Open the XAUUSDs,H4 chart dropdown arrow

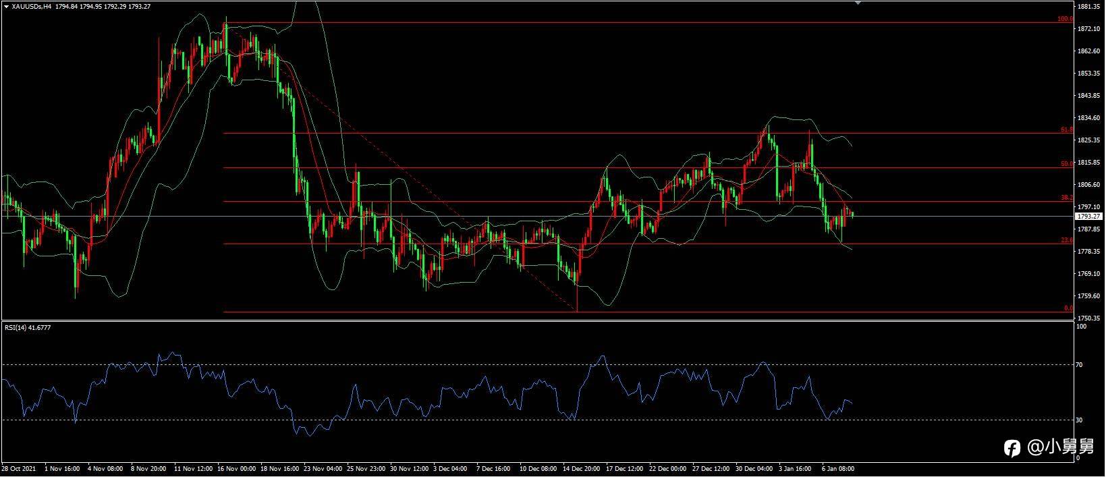5,6
